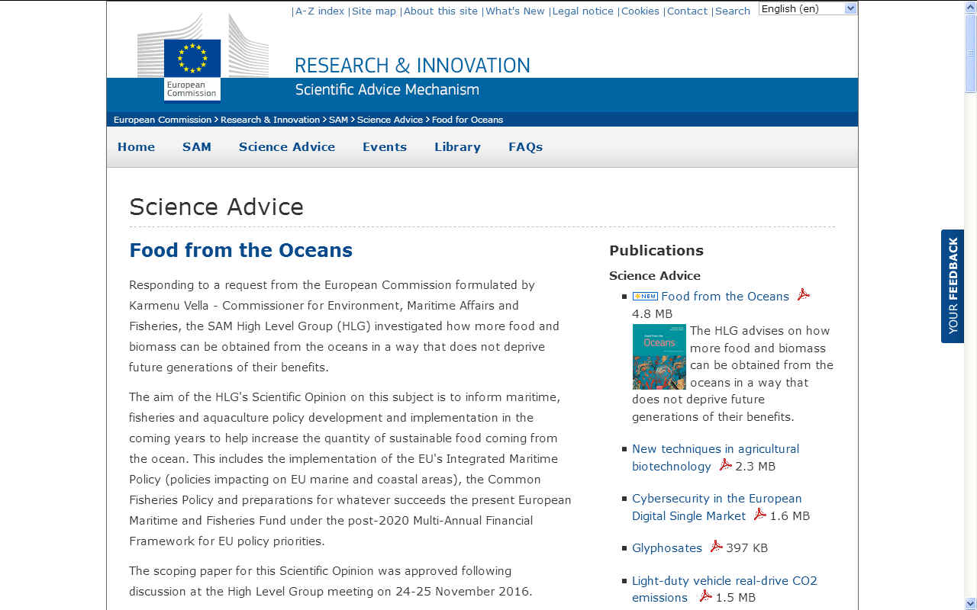977x610 pixels.
Task: Click the Publications sidebar heading
Action: coord(656,251)
